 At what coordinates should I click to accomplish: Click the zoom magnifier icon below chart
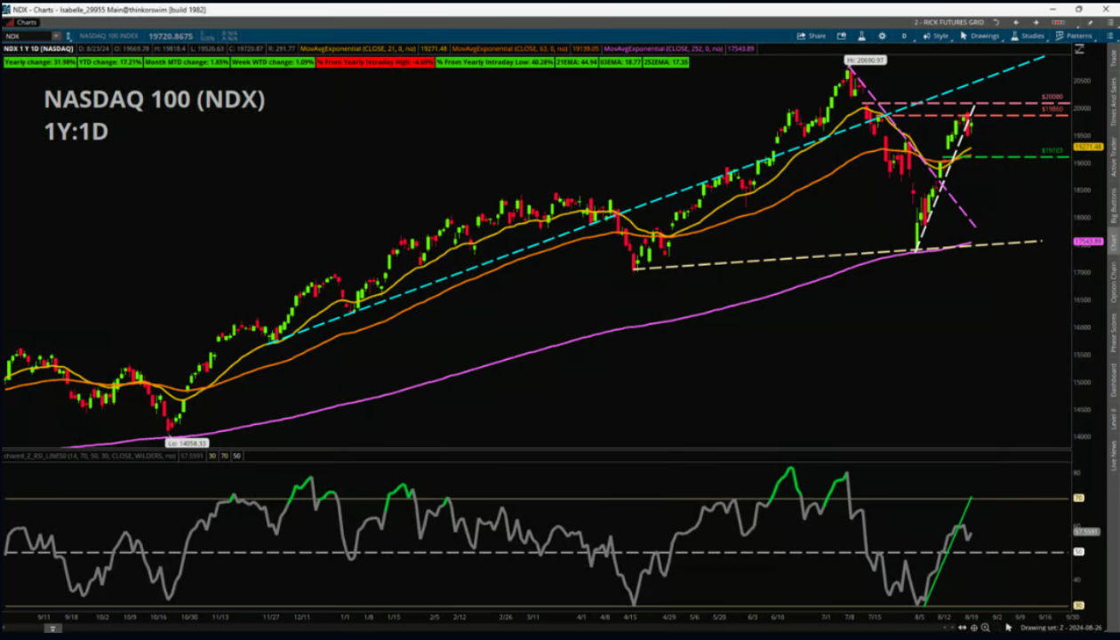pos(985,628)
